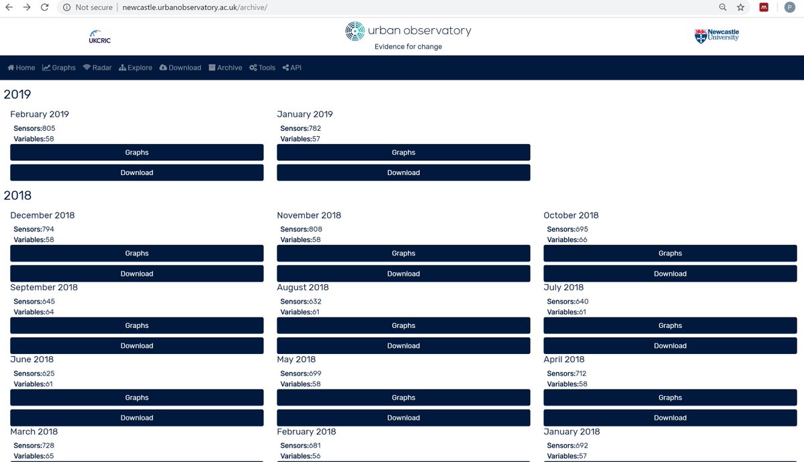Click the Sensors:728 count
This screenshot has width=804, height=462.
[x=33, y=446]
